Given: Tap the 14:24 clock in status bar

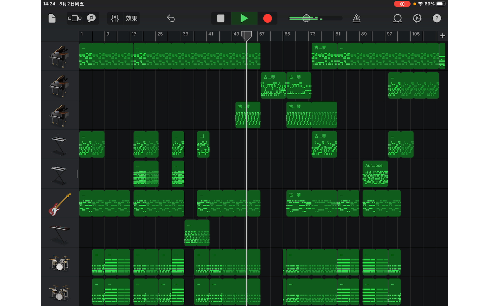Looking at the screenshot, I should pos(49,4).
